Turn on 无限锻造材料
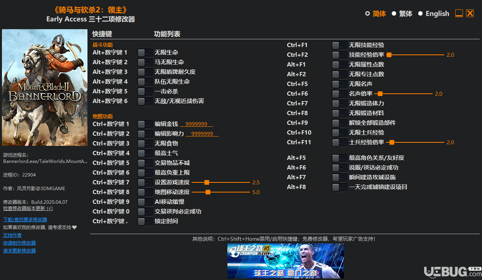 tap(339, 113)
